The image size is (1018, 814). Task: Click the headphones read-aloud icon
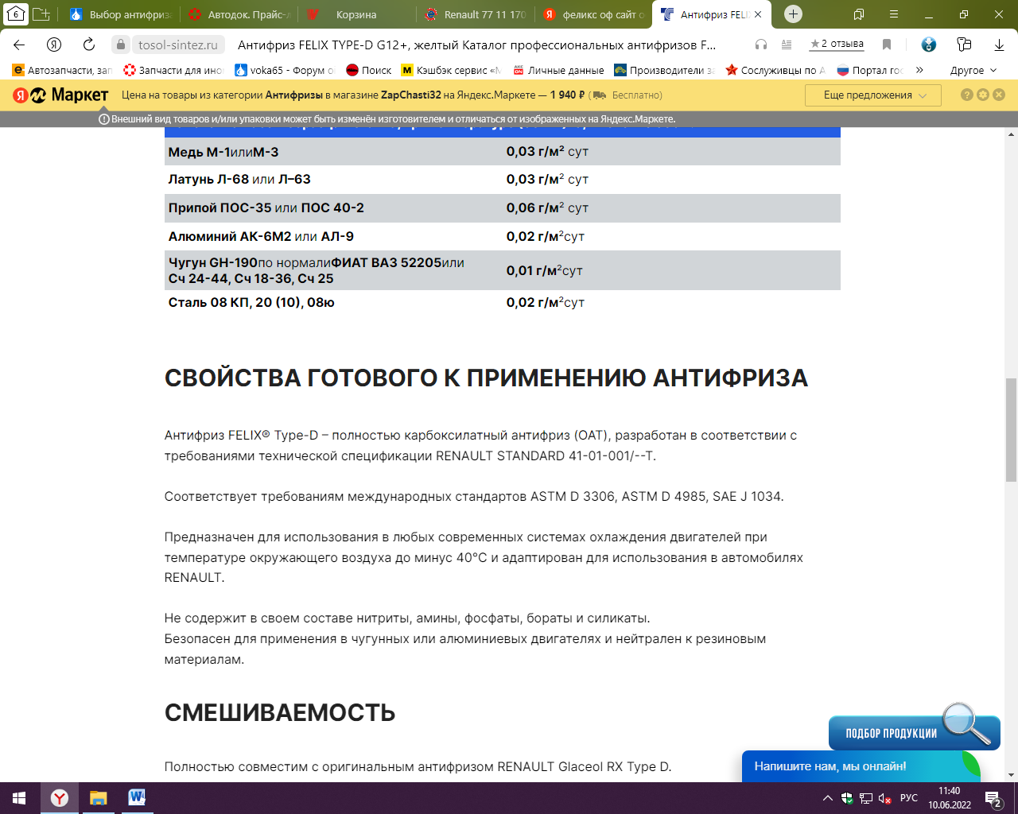(x=761, y=45)
